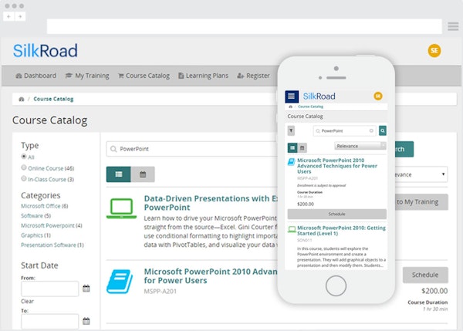The width and height of the screenshot is (463, 331).
Task: Clear the PowerPoint search text in the phone
Action: [x=371, y=130]
